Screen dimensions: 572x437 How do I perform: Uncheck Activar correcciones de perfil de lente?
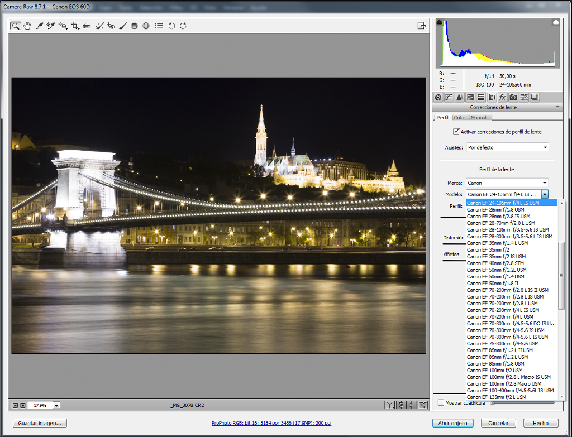(456, 131)
